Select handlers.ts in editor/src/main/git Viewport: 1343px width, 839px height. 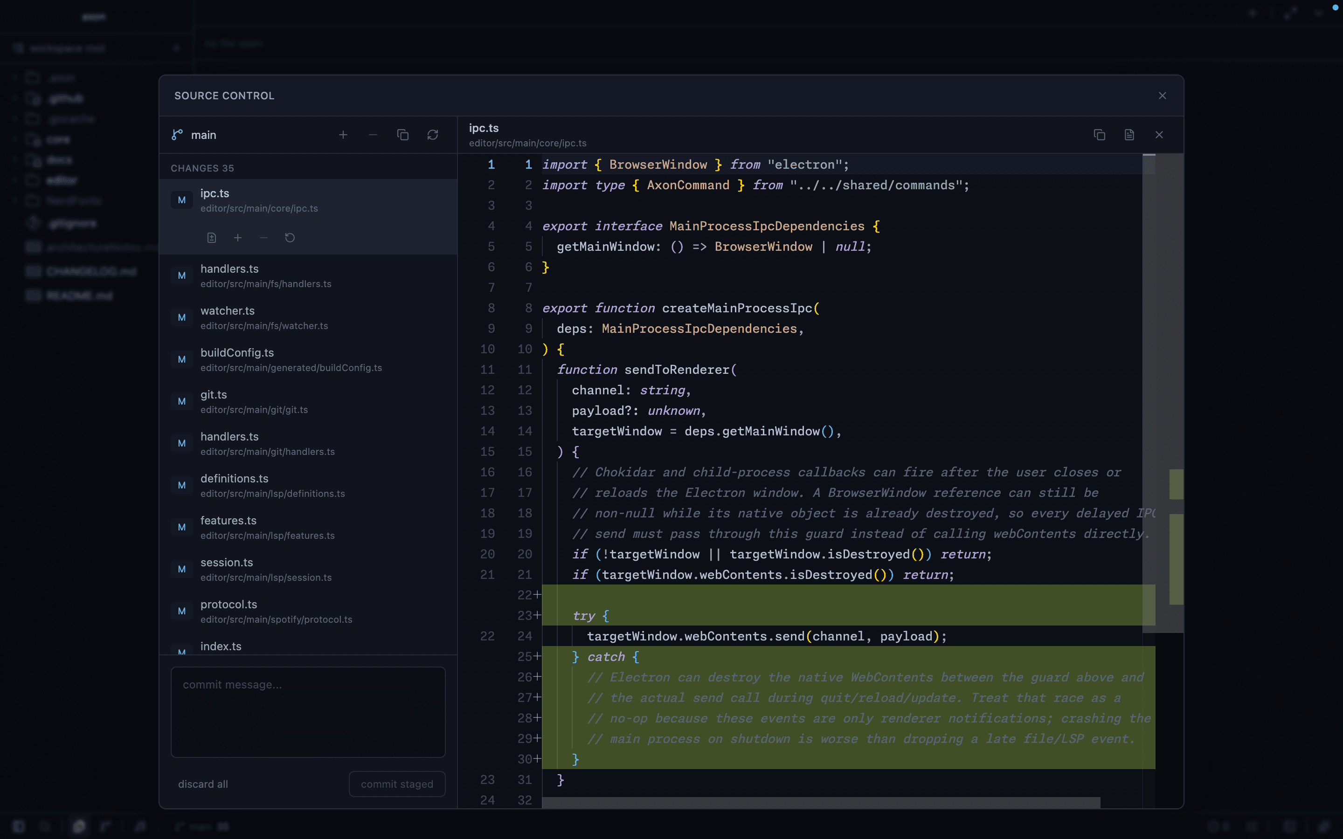(308, 443)
